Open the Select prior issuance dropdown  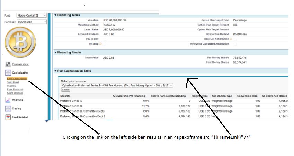[117, 85]
